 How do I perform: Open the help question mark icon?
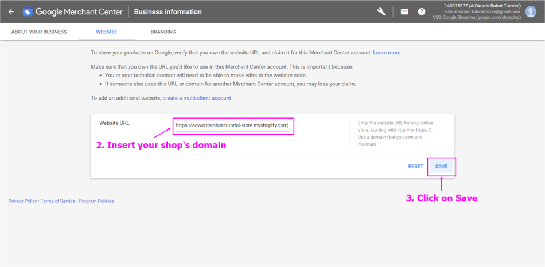[x=422, y=11]
